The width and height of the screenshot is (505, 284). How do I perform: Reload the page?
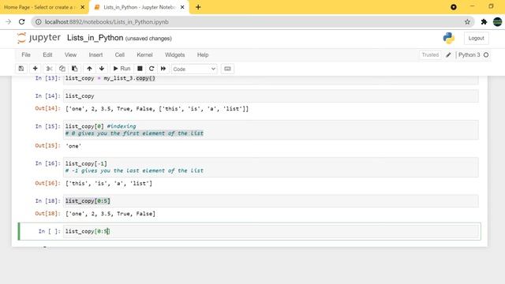[21, 22]
